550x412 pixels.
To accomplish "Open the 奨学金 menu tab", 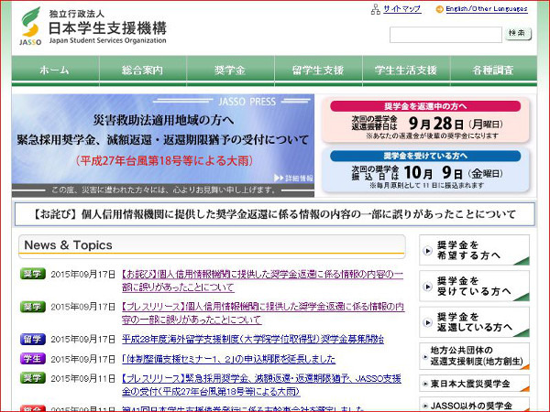I will pyautogui.click(x=230, y=70).
